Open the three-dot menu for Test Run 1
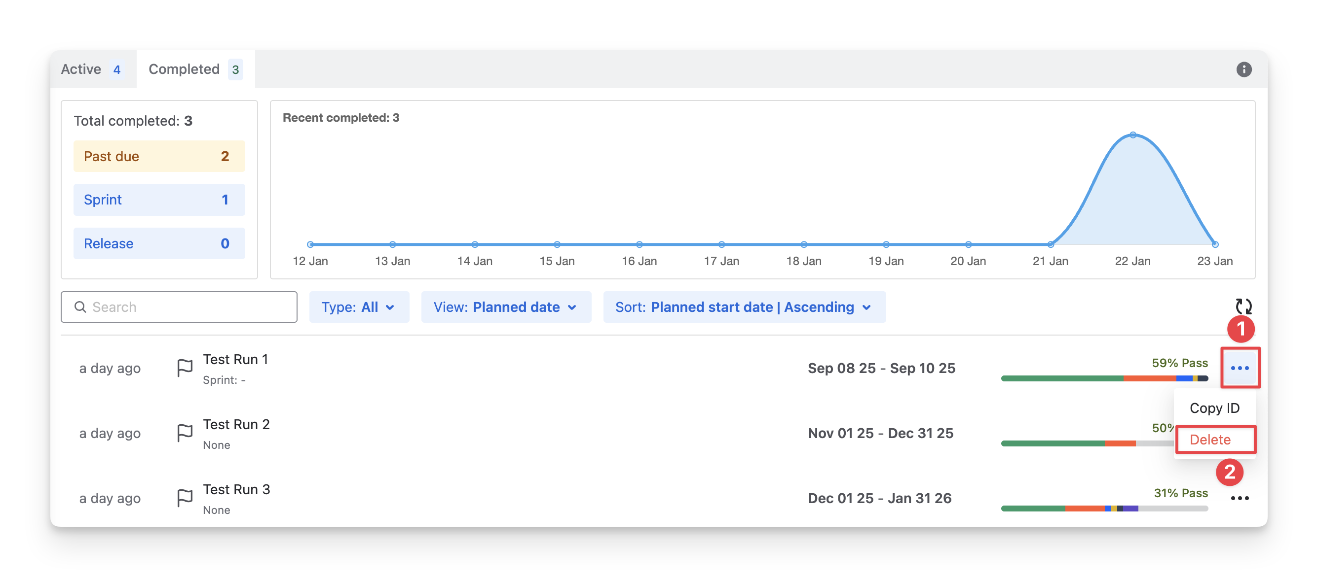Image resolution: width=1318 pixels, height=577 pixels. click(1240, 368)
